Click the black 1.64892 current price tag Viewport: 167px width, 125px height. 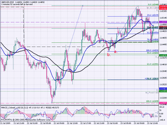[x=163, y=28]
